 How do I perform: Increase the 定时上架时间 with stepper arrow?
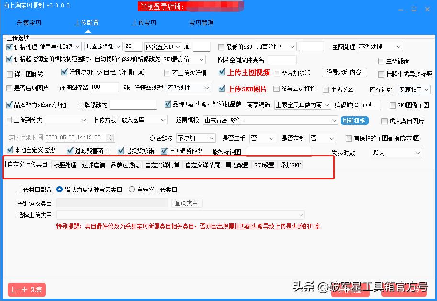(110, 135)
